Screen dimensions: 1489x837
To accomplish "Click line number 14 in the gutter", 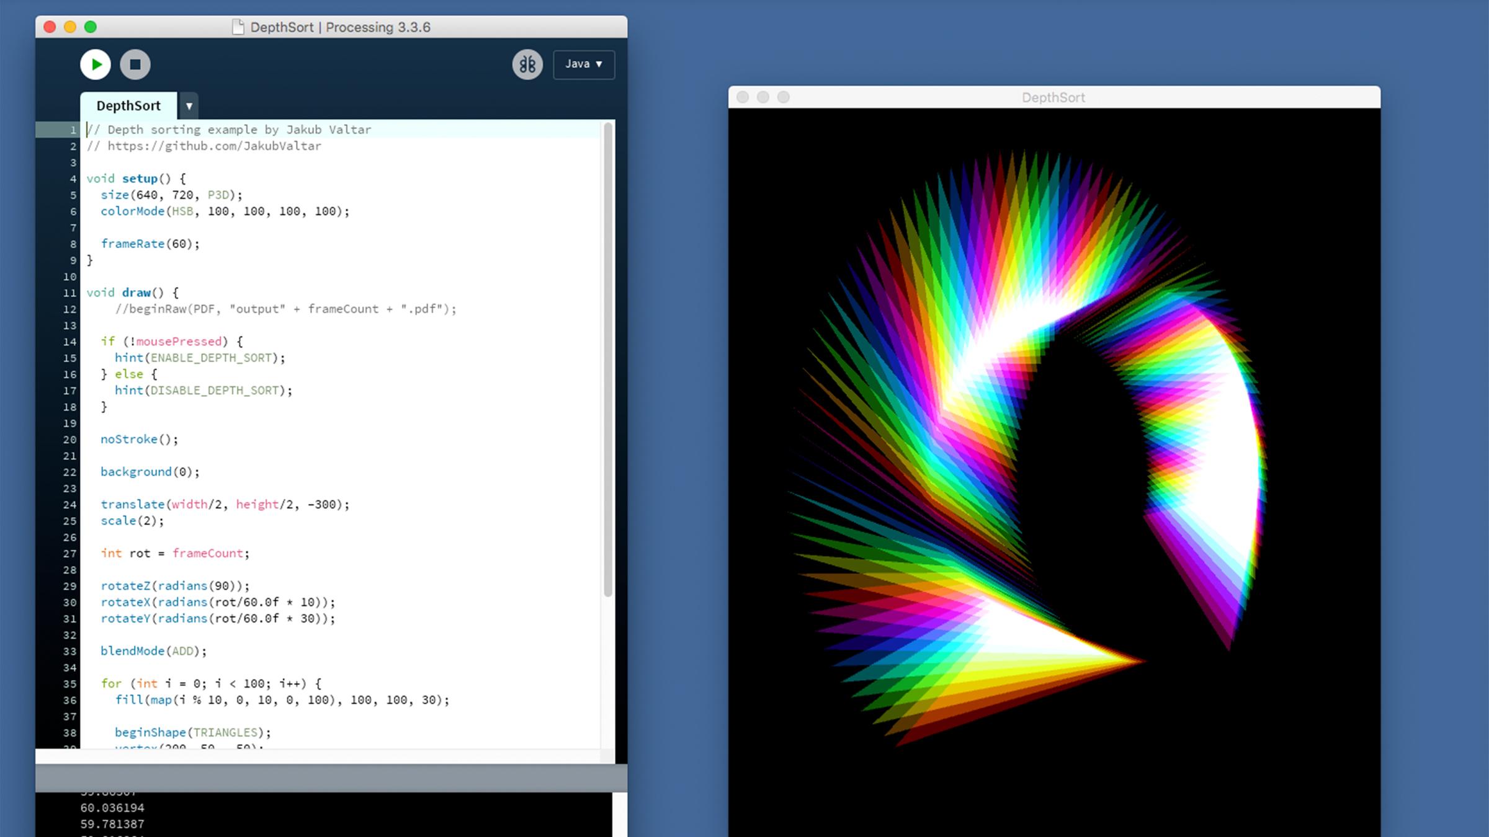I will (69, 342).
